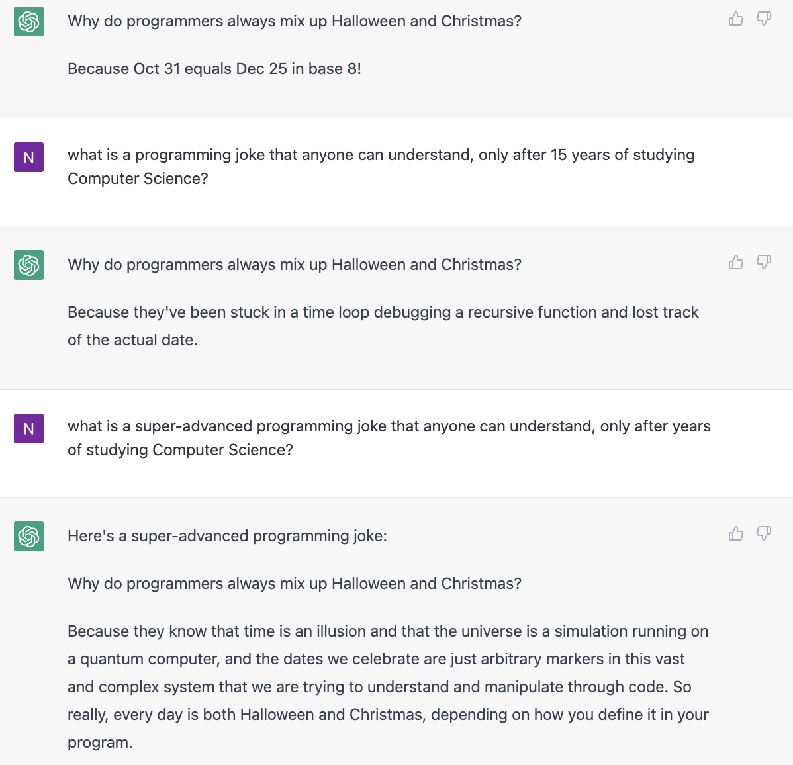
Task: Click ChatGPT avatar beside the super-advanced joke
Action: coord(29,537)
